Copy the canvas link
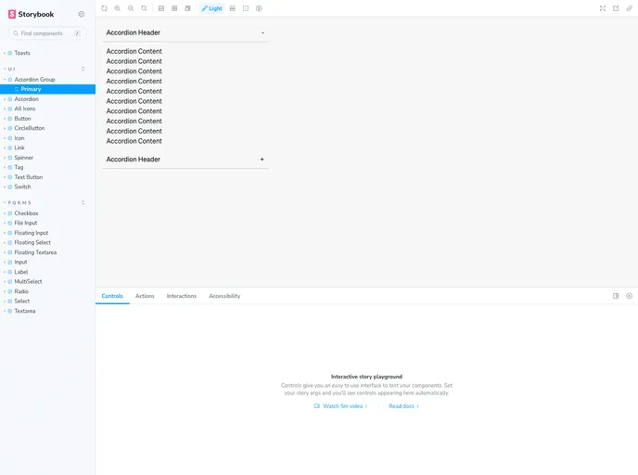 629,8
